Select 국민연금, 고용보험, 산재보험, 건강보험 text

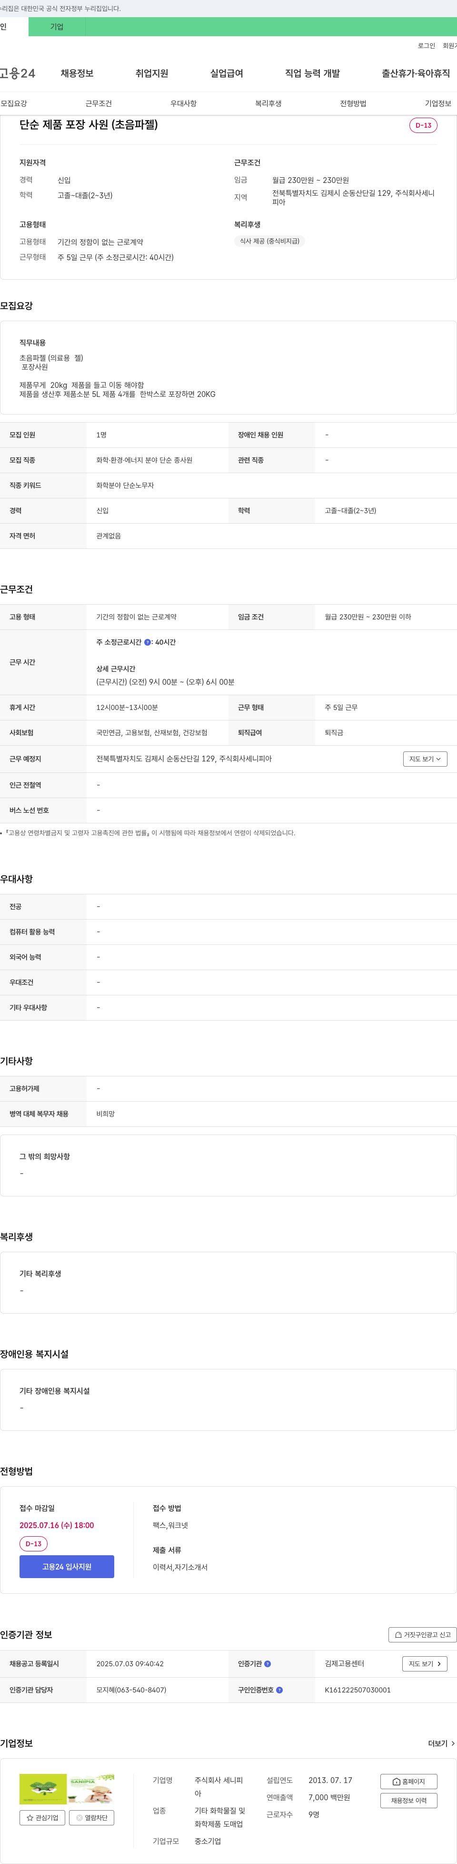coord(152,733)
